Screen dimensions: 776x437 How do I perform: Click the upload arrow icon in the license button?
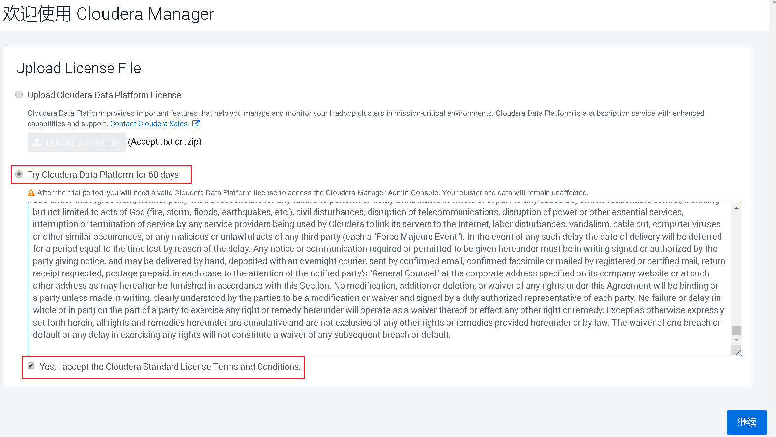[37, 142]
